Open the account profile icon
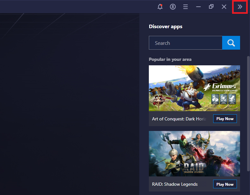The width and height of the screenshot is (250, 195). tap(173, 7)
